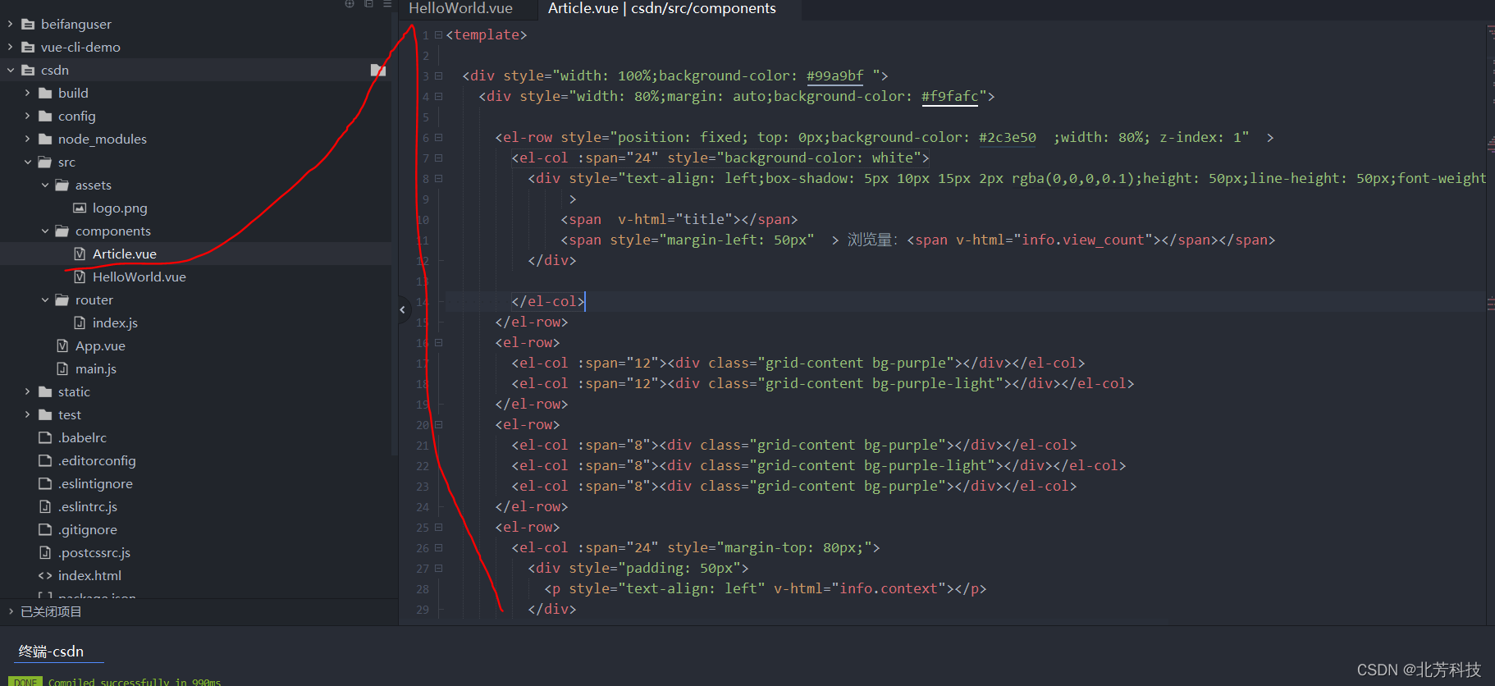Screen dimensions: 1495x686
Task: Collapse the src folder chevron
Action: tap(28, 162)
